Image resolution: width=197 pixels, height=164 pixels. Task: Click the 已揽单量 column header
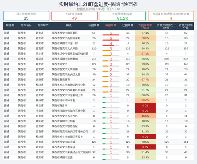(x=128, y=25)
